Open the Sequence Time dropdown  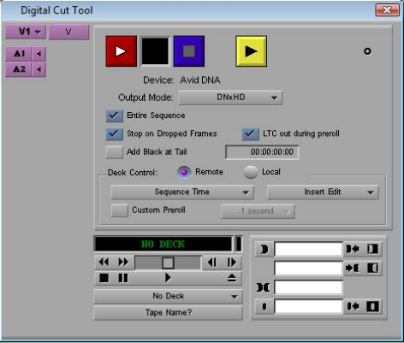click(x=182, y=192)
